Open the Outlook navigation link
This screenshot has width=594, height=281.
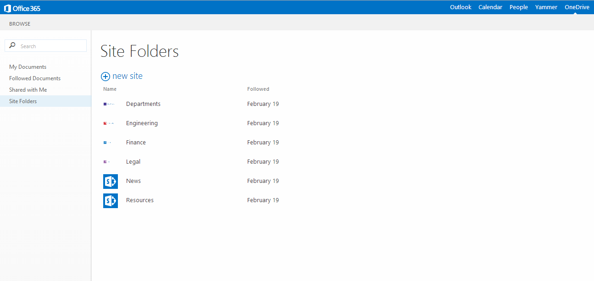point(461,7)
